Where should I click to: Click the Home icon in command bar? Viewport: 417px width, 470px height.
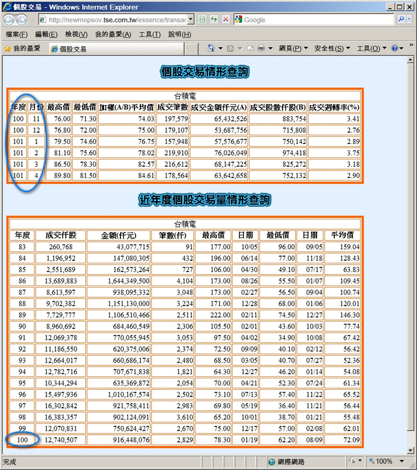point(211,48)
